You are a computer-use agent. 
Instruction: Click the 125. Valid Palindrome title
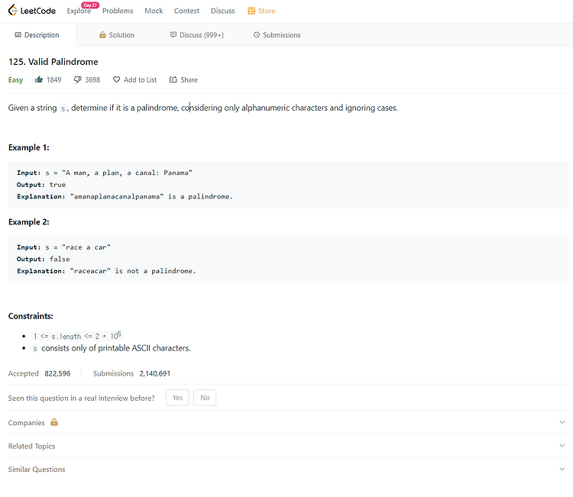pyautogui.click(x=53, y=62)
